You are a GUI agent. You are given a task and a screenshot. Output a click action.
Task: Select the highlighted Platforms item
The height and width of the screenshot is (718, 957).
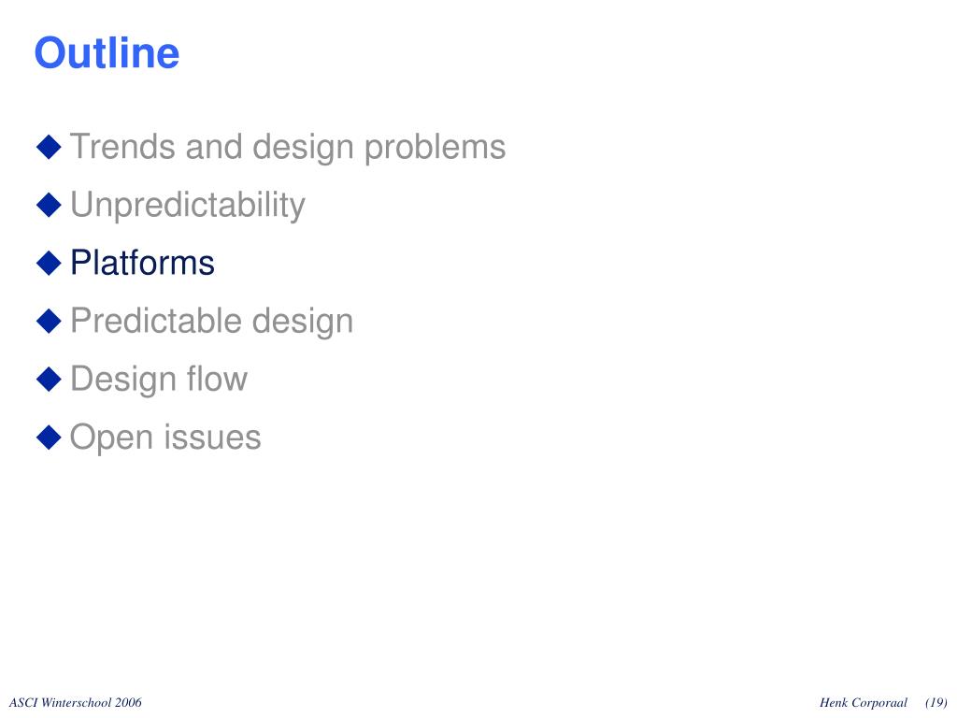[142, 263]
